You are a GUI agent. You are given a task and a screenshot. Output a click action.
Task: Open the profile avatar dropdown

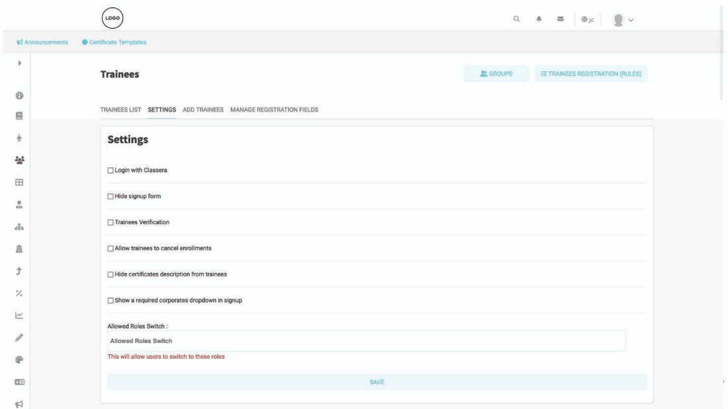(x=622, y=19)
